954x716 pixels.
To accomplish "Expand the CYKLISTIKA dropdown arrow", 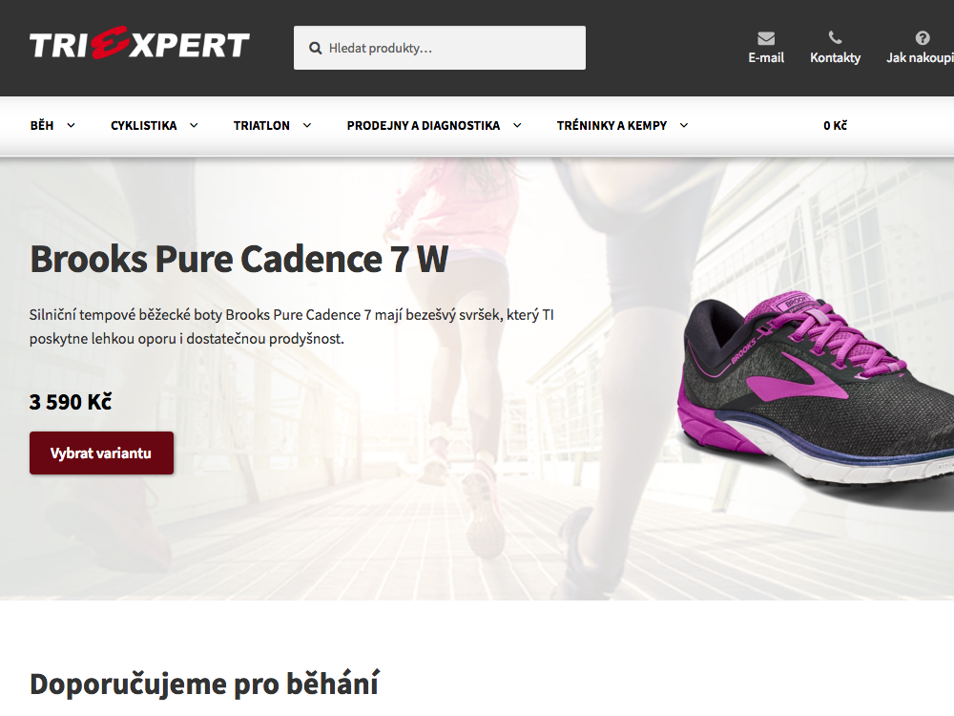I will 194,125.
